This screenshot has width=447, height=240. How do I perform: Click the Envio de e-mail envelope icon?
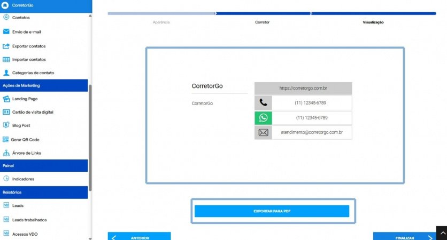[6, 31]
